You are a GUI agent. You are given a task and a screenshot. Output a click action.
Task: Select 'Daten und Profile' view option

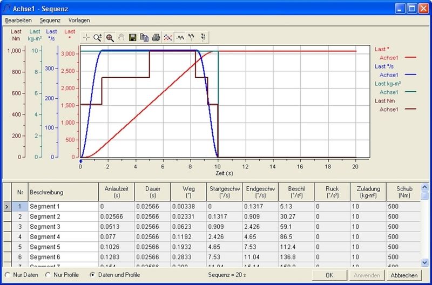(x=93, y=275)
